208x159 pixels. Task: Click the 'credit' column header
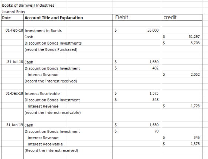[170, 17]
